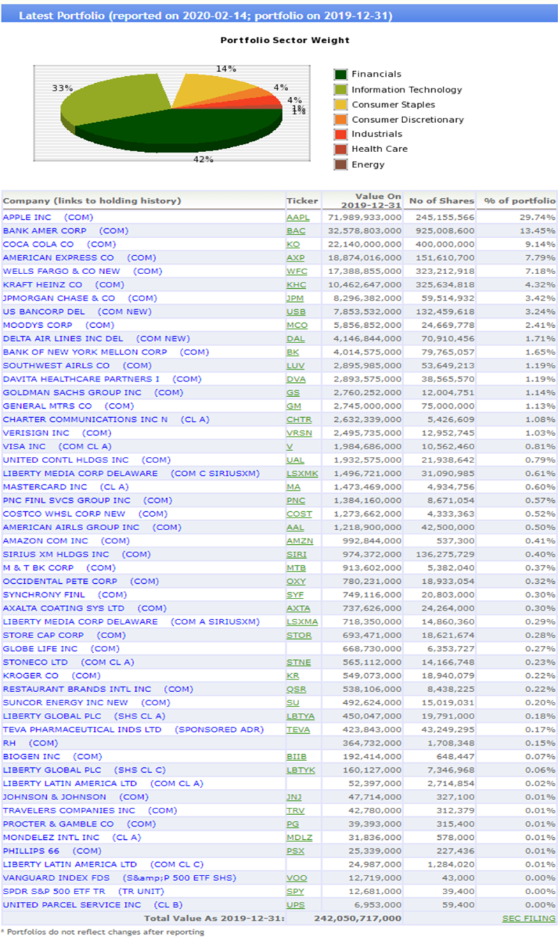The height and width of the screenshot is (941, 558).
Task: Open MASTERCARD INC company link
Action: [66, 486]
